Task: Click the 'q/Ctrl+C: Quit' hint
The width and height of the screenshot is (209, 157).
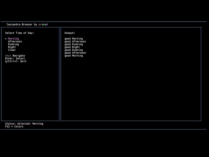Action: click(16, 61)
